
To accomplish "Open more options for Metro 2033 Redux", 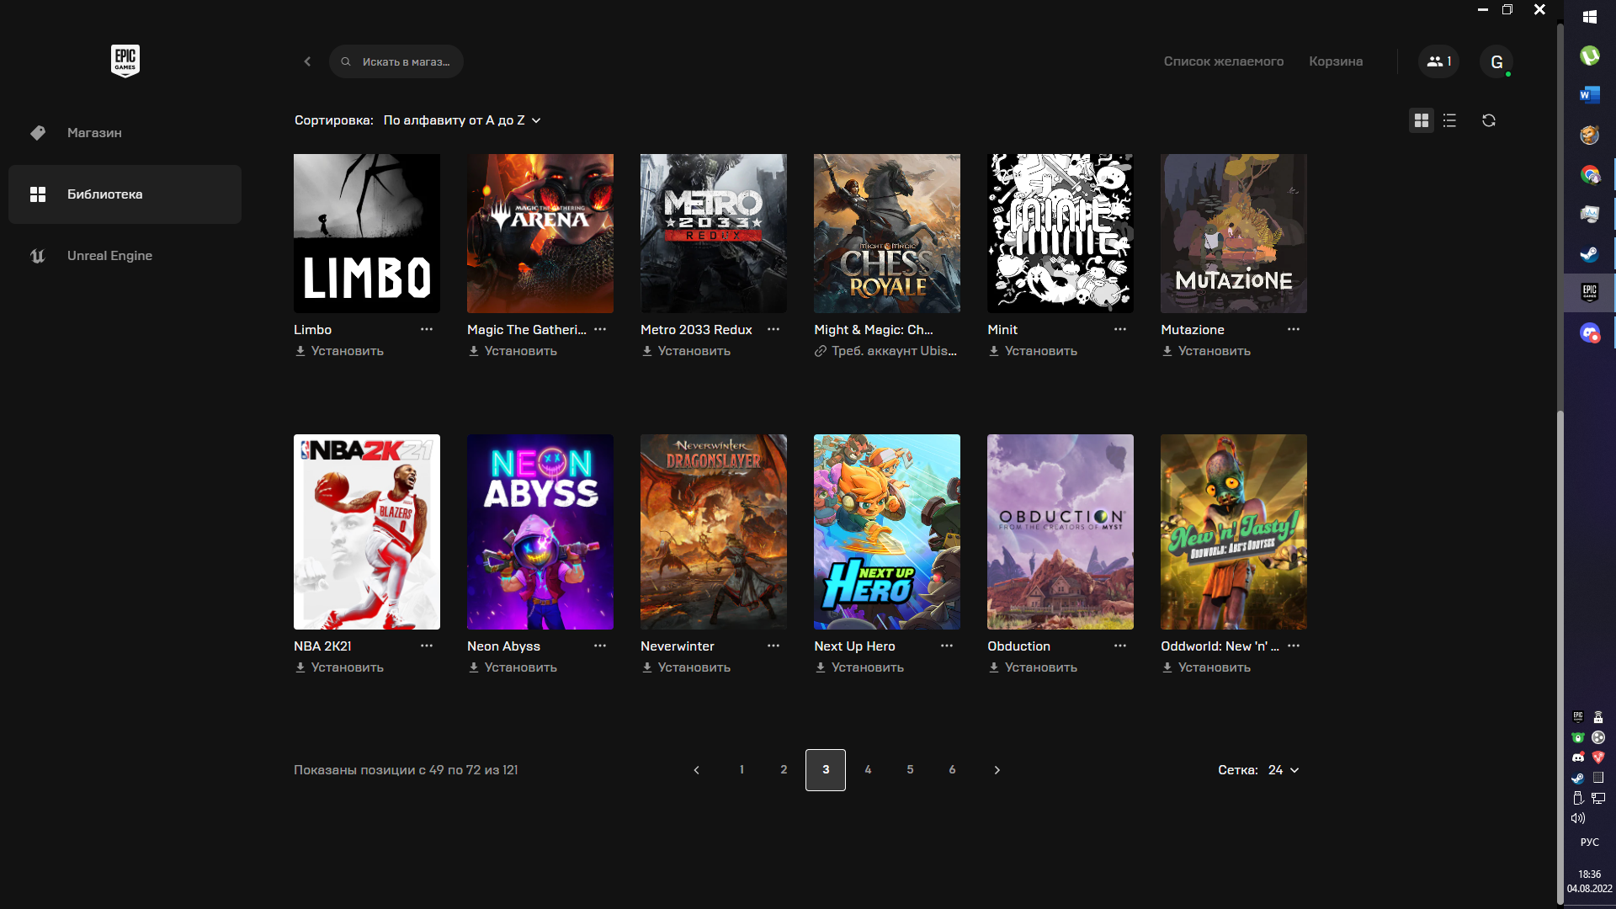I will coord(773,329).
